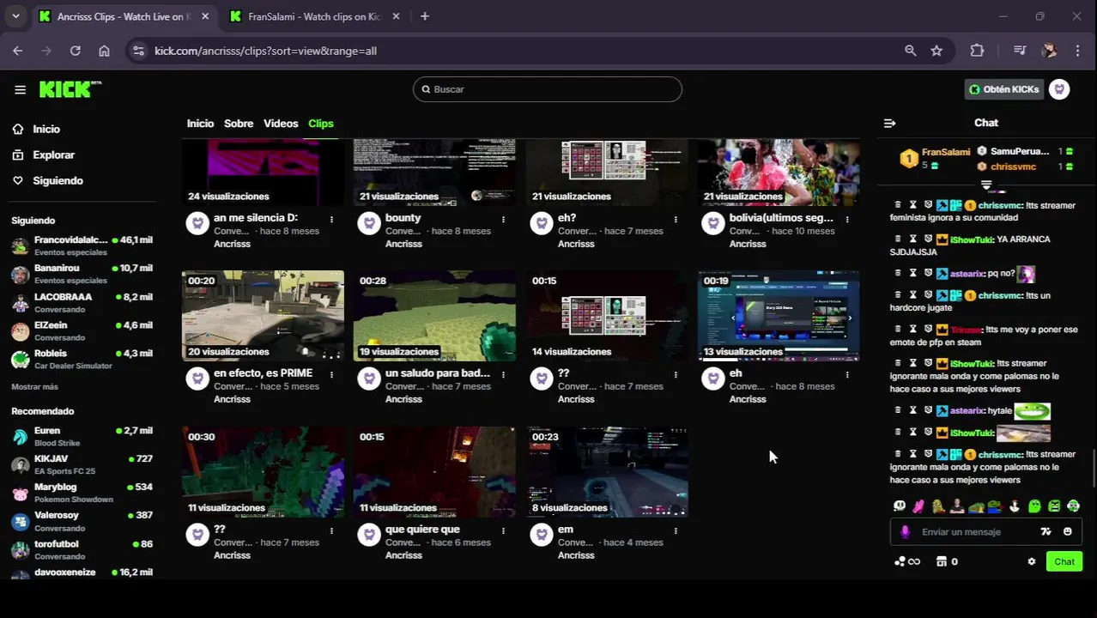Image resolution: width=1097 pixels, height=618 pixels.
Task: Click the Obtén KICKs button
Action: (x=1003, y=89)
